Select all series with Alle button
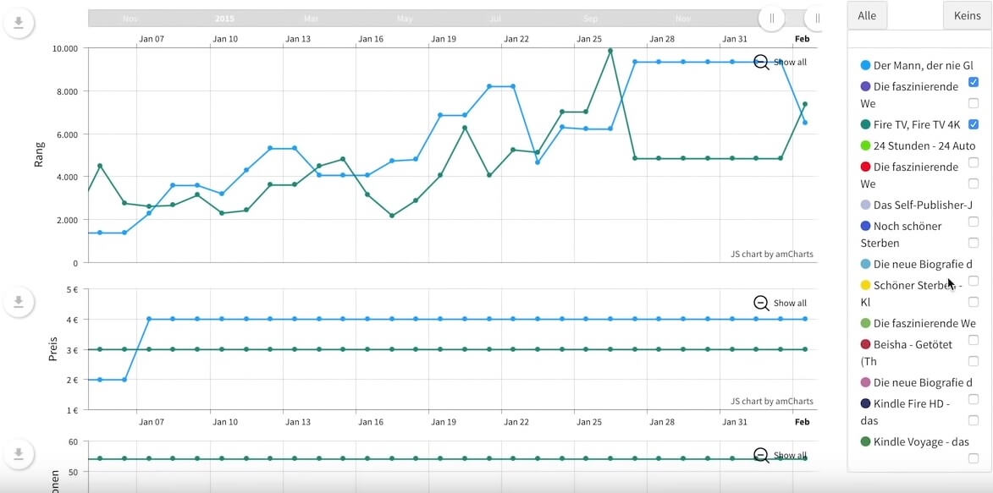Image resolution: width=993 pixels, height=493 pixels. click(x=867, y=15)
